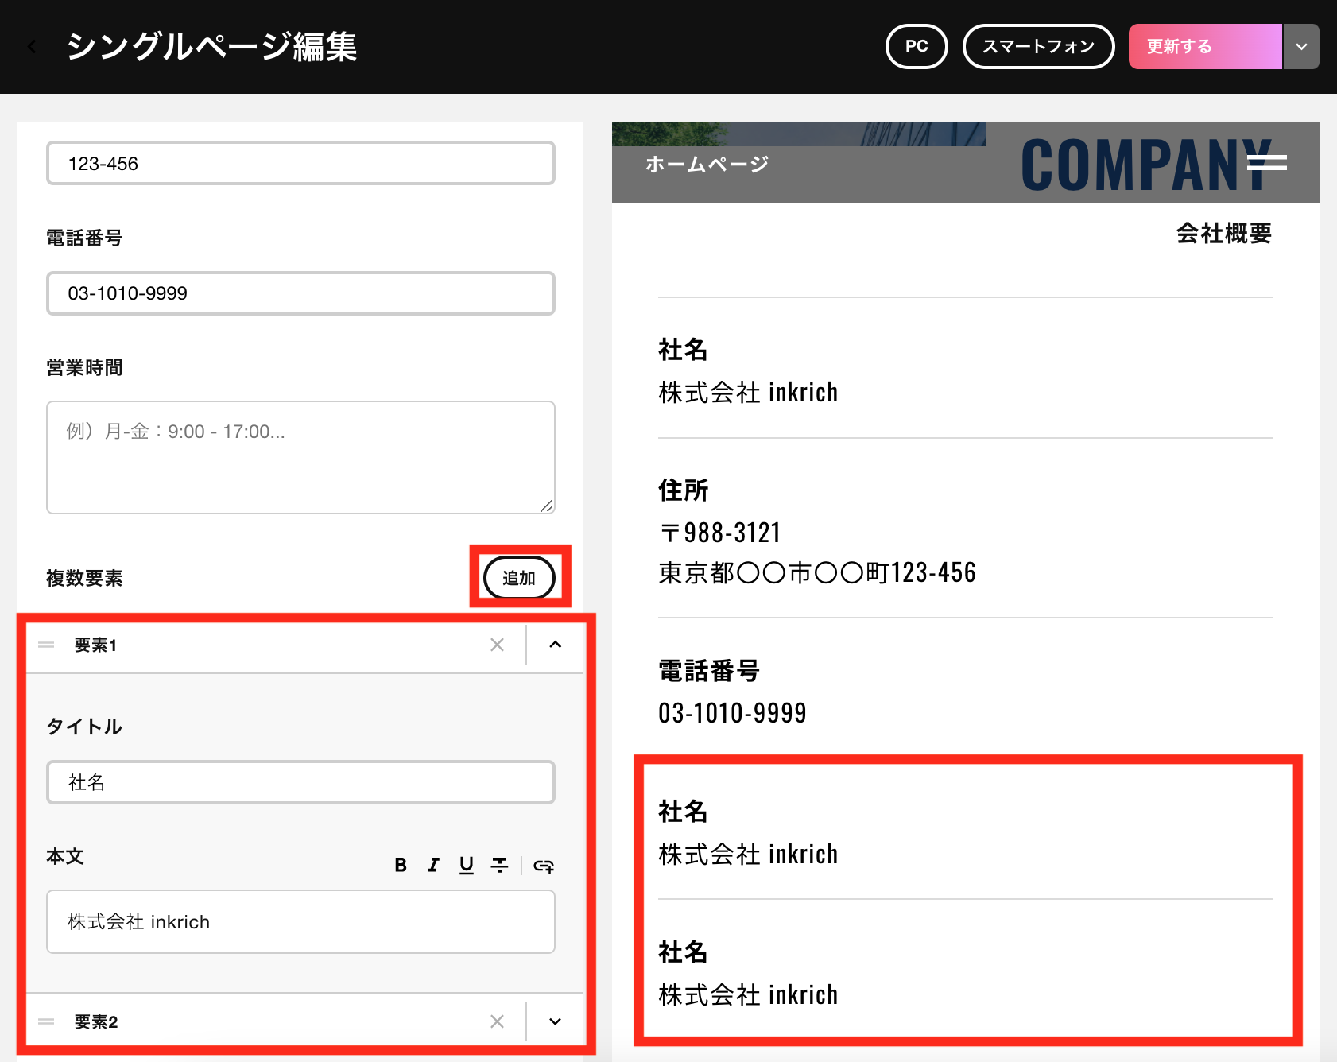Grab the drag handle of 要素1
Screen dimensions: 1337x1062
[x=46, y=645]
